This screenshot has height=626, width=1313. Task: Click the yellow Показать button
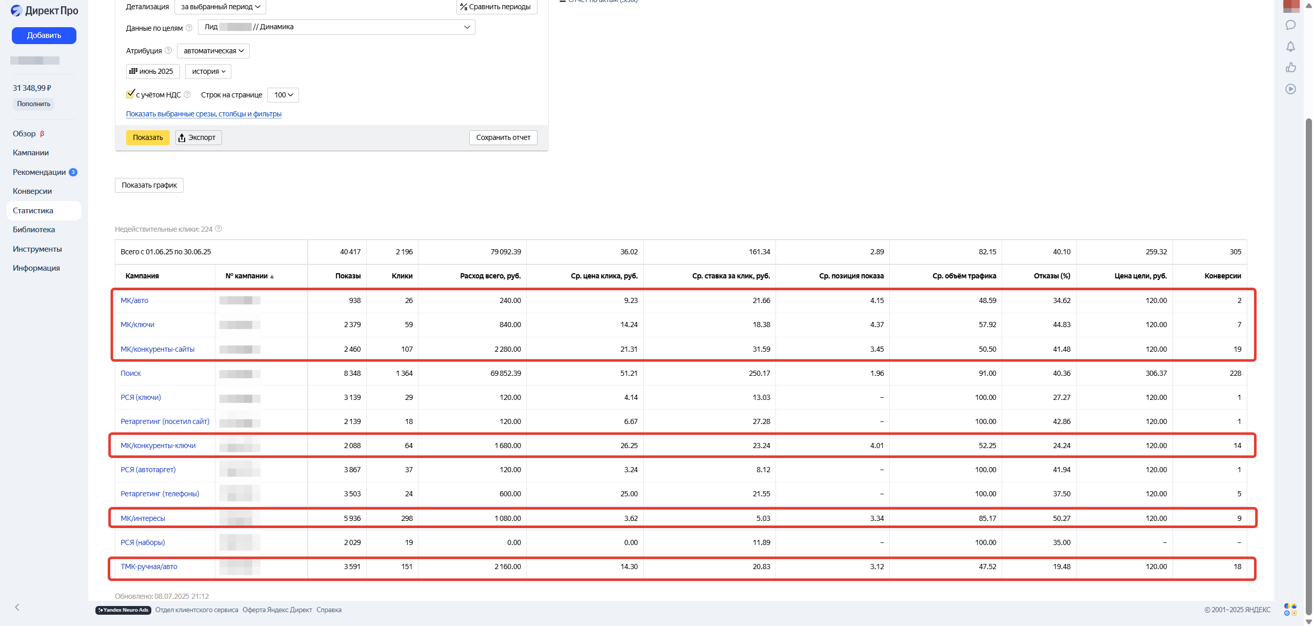pyautogui.click(x=148, y=137)
